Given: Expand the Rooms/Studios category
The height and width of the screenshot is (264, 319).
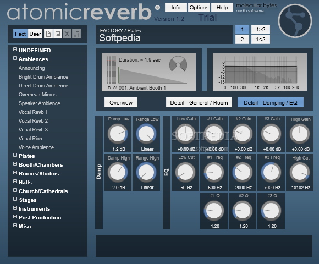Looking at the screenshot, I should point(15,173).
